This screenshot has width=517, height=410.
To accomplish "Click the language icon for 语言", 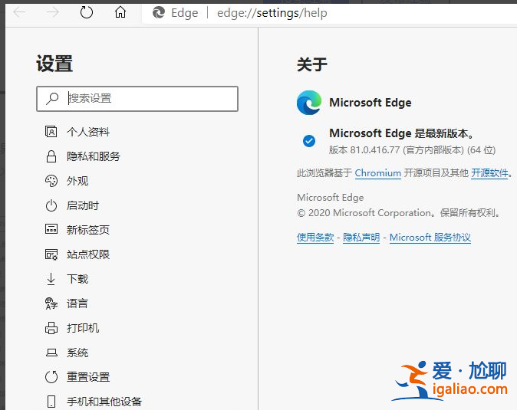I will (51, 303).
